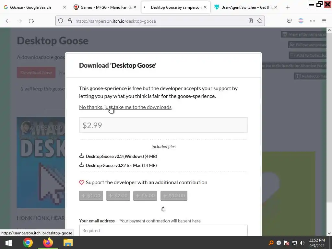Click Related games link
This screenshot has width=332, height=249.
(x=311, y=76)
